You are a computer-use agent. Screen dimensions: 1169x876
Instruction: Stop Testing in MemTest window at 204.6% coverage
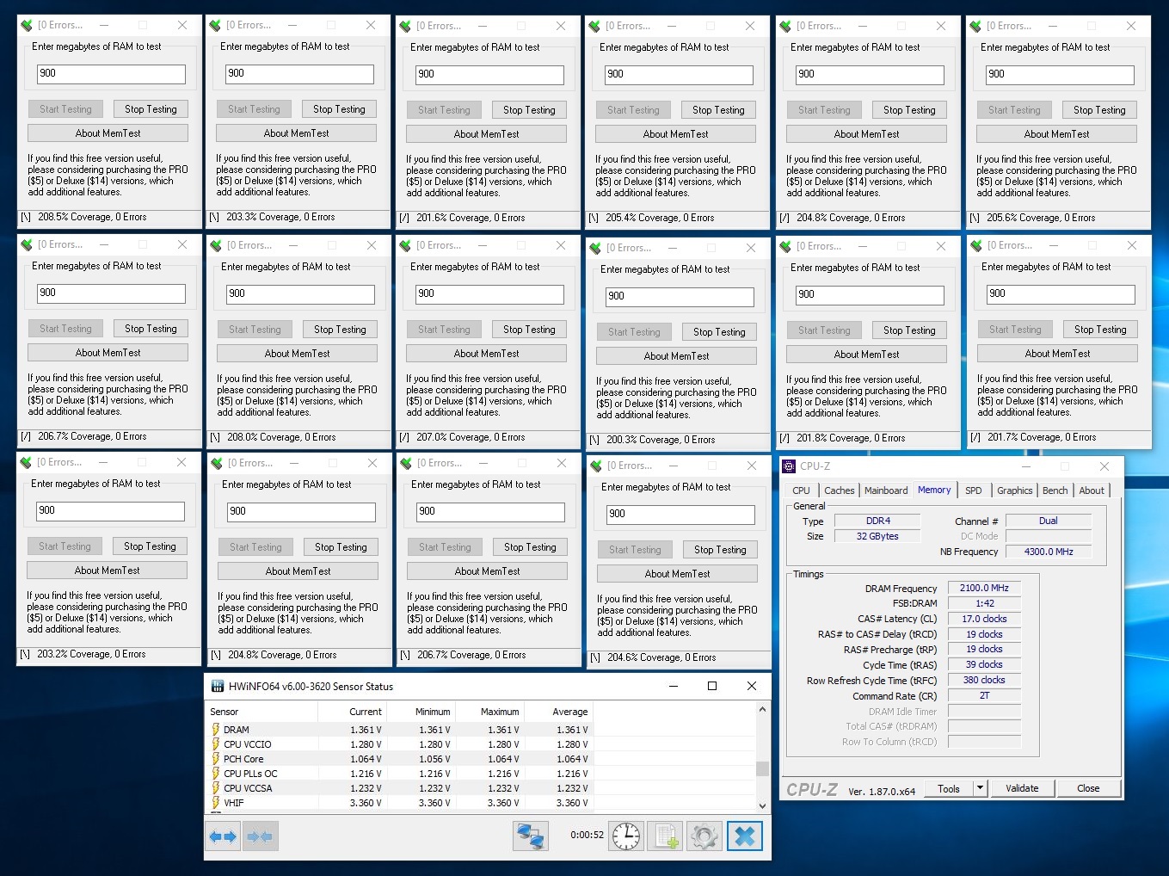click(720, 550)
